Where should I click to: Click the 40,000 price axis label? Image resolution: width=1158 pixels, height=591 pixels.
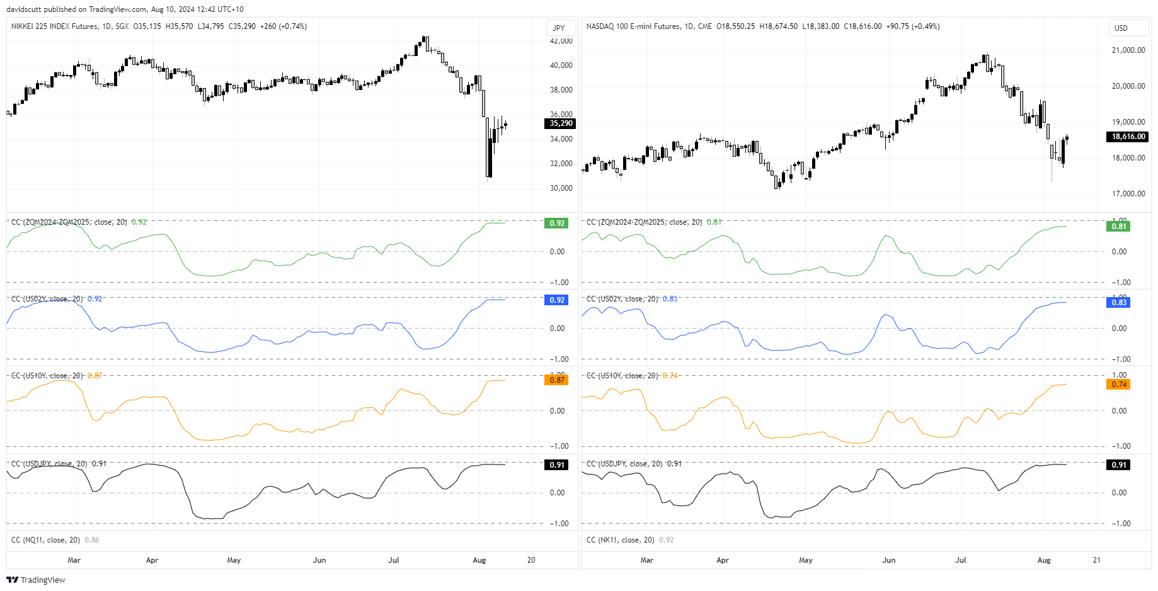click(561, 65)
